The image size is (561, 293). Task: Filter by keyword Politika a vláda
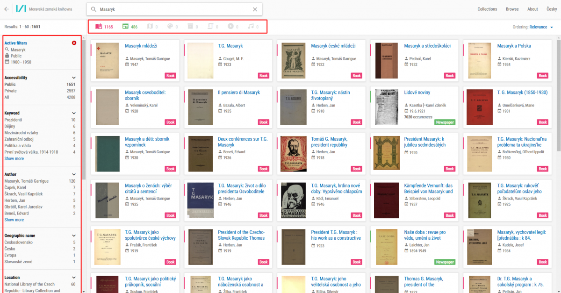(40, 146)
